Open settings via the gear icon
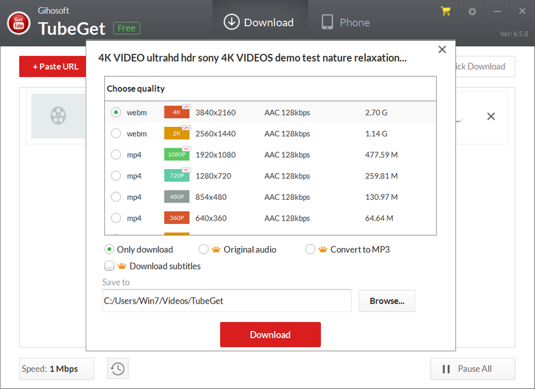 pos(472,11)
